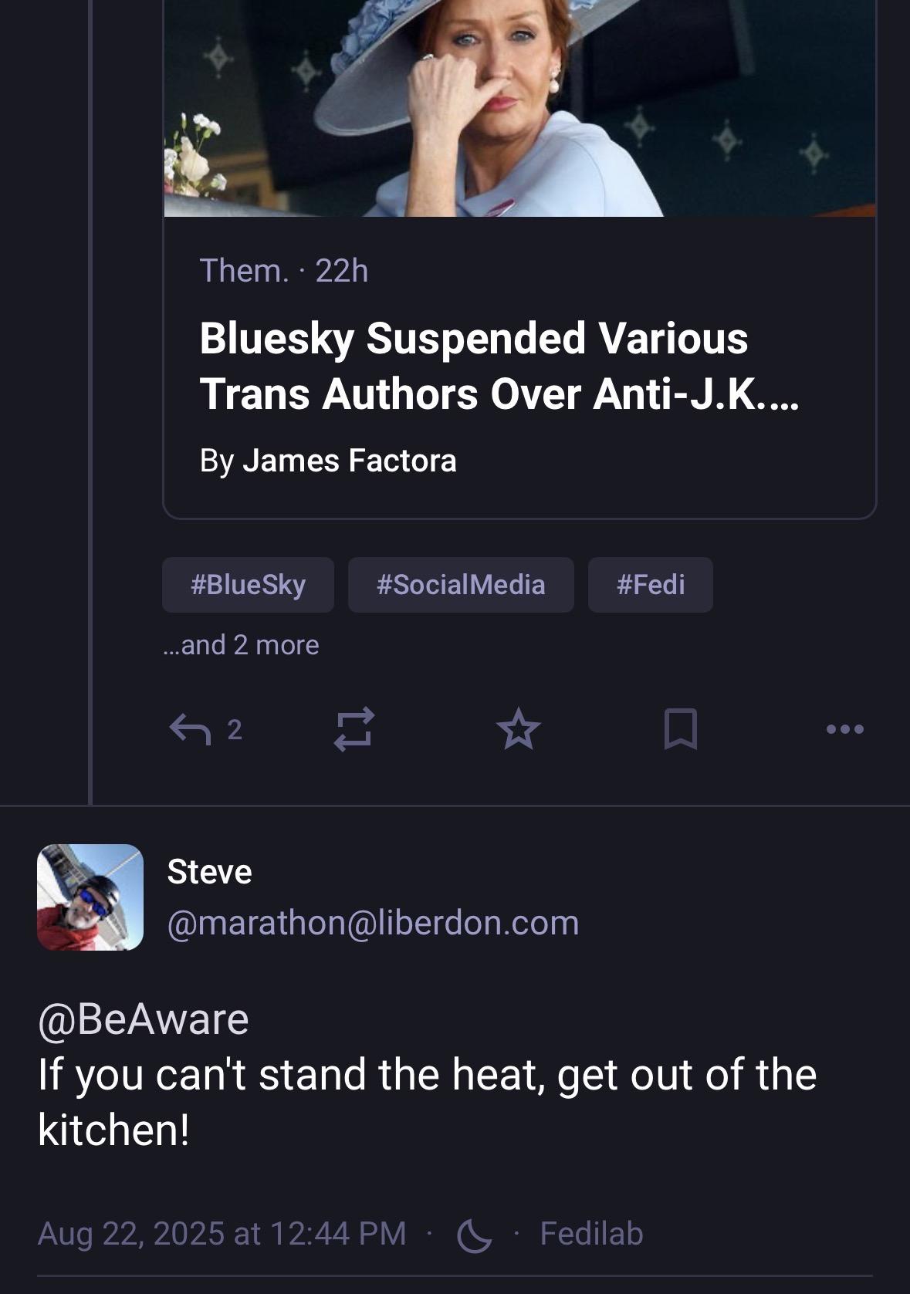Image resolution: width=910 pixels, height=1294 pixels.
Task: Expand the "...and 2 more" hashtags
Action: tap(241, 645)
